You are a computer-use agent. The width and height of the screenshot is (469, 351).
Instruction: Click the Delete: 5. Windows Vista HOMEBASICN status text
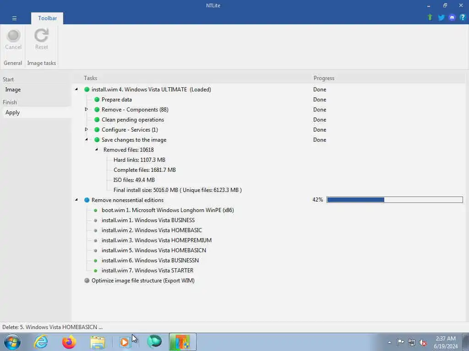point(52,327)
